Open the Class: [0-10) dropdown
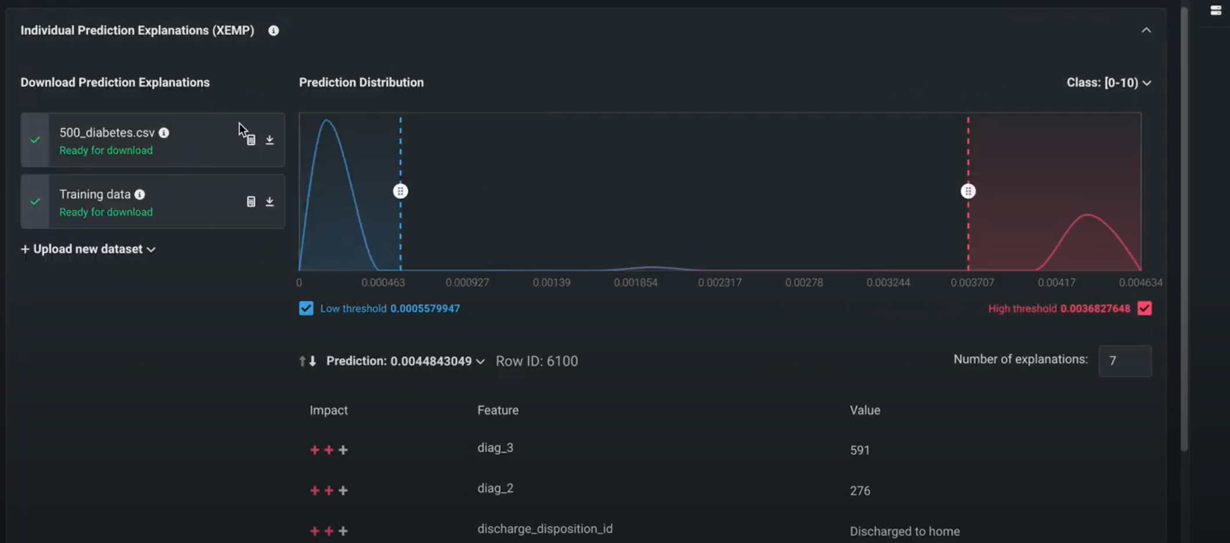 coord(1108,83)
